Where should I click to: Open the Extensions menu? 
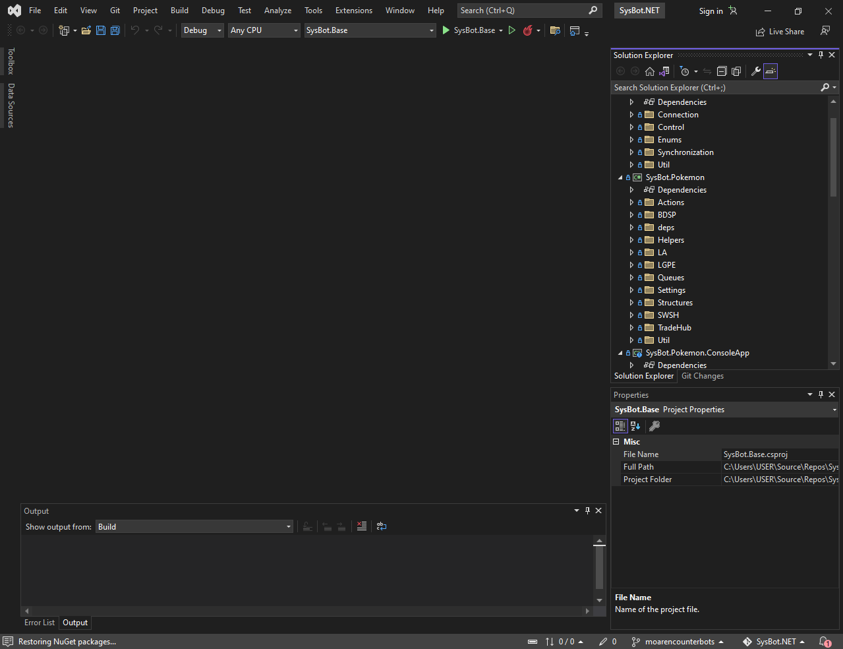(x=354, y=11)
